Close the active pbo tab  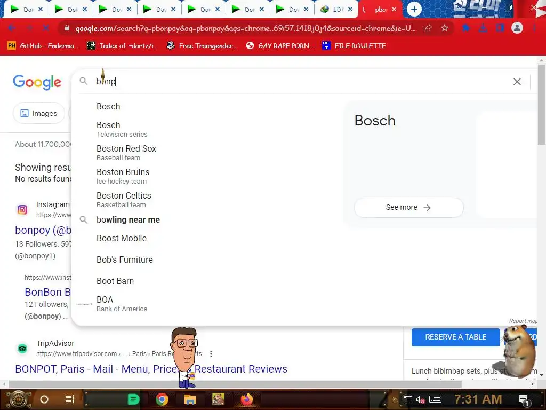coord(394,10)
